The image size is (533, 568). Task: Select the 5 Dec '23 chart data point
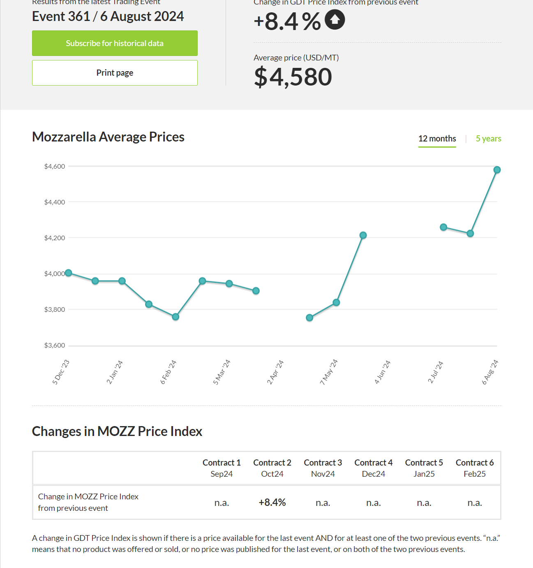(69, 273)
